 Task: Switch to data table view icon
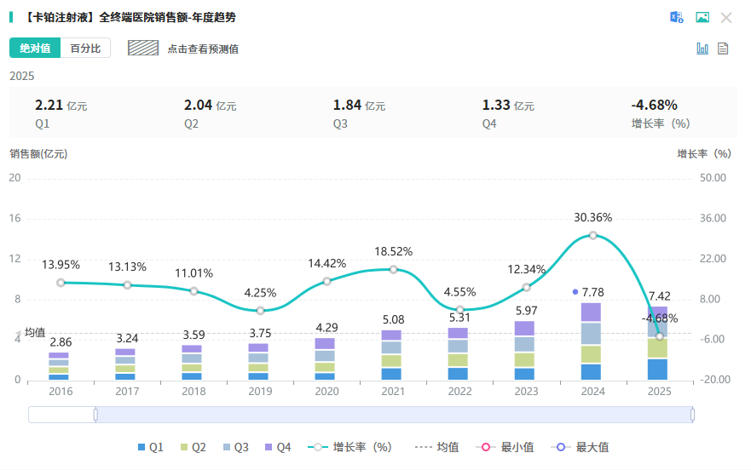click(723, 49)
